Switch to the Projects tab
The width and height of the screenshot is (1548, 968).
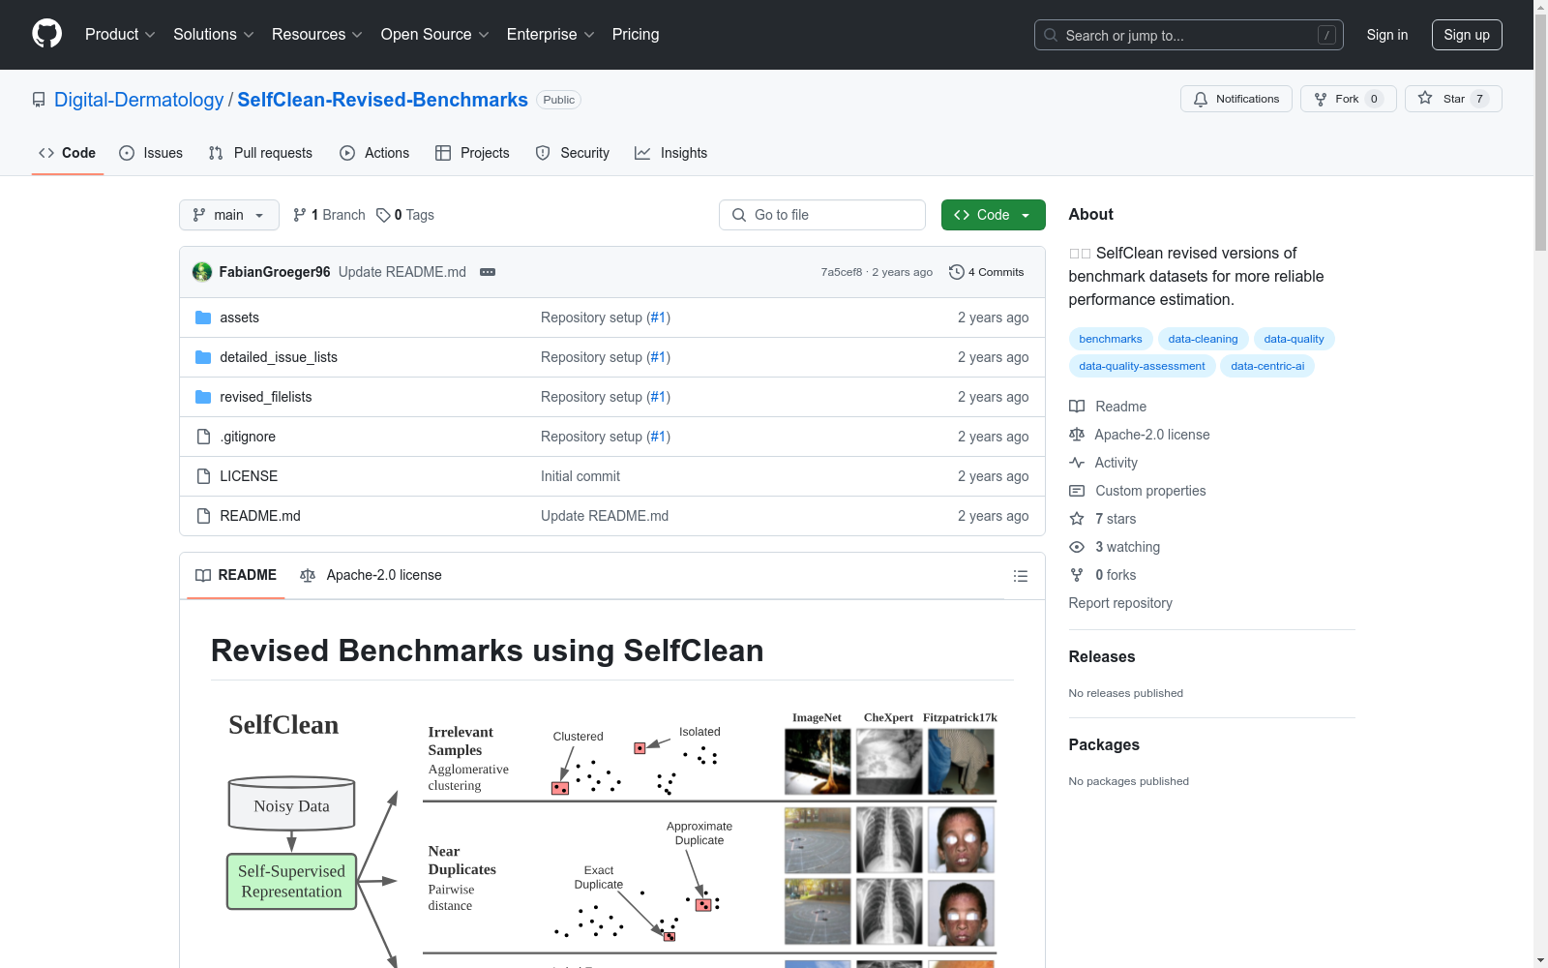472,153
